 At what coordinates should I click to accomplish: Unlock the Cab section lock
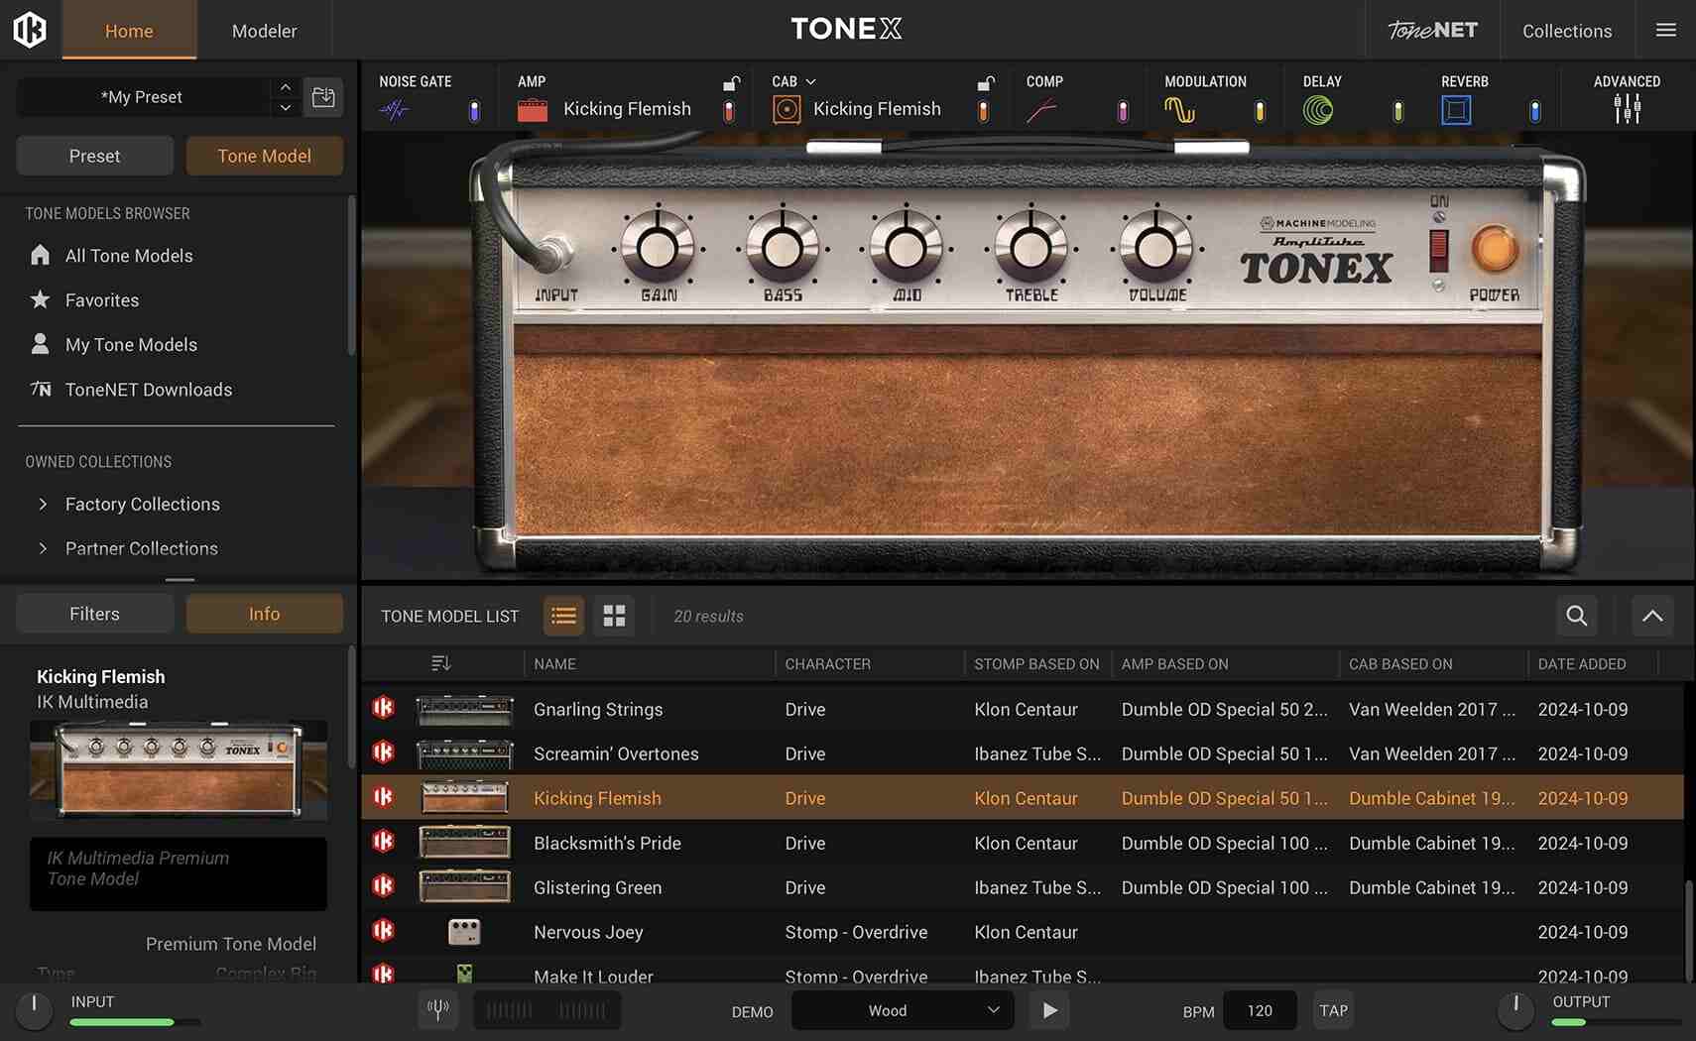985,84
